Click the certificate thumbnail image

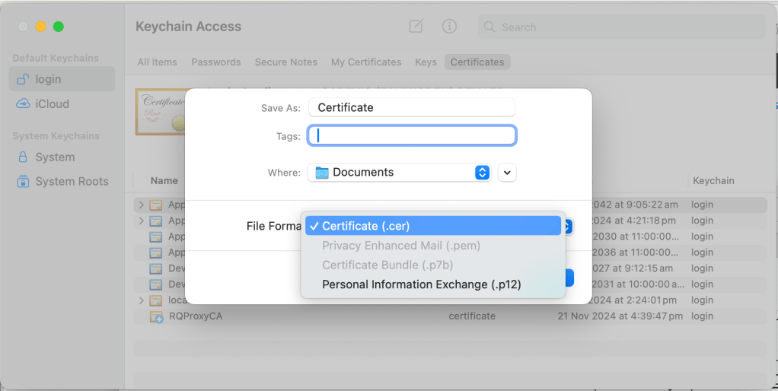coord(160,112)
